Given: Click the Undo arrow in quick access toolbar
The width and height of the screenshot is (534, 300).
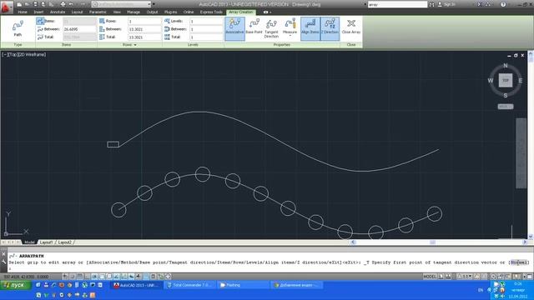Looking at the screenshot, I should point(71,4).
